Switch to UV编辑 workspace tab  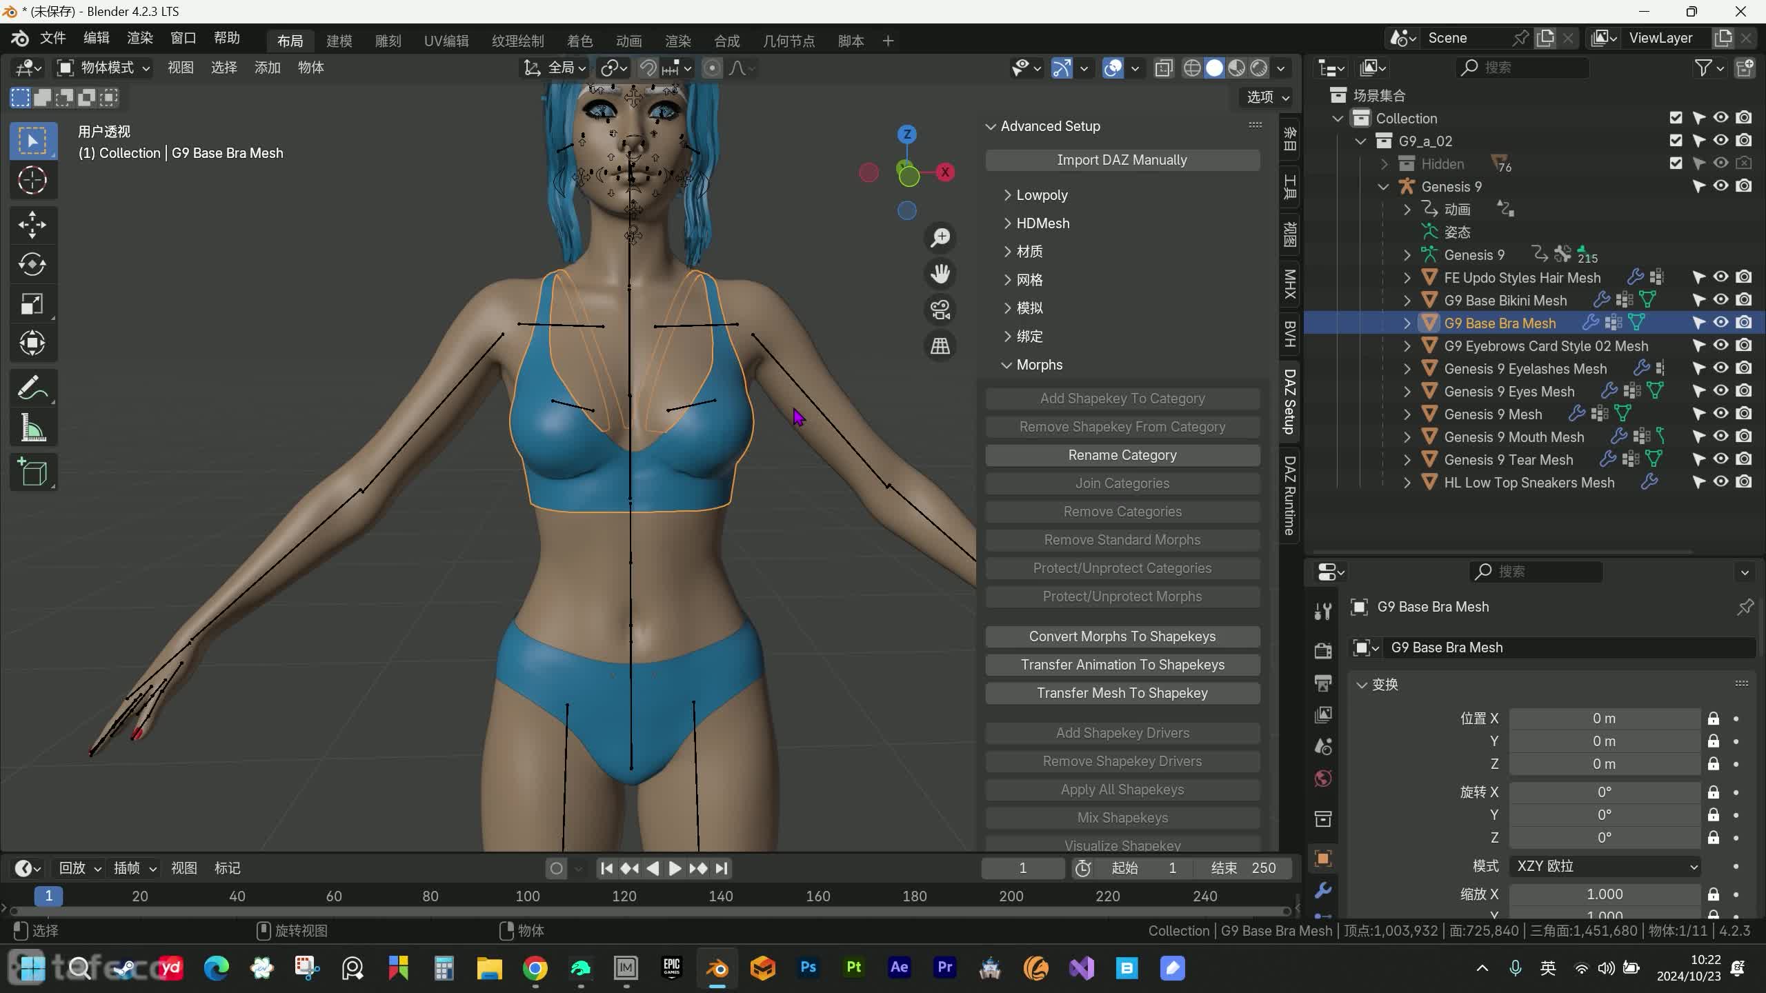446,41
